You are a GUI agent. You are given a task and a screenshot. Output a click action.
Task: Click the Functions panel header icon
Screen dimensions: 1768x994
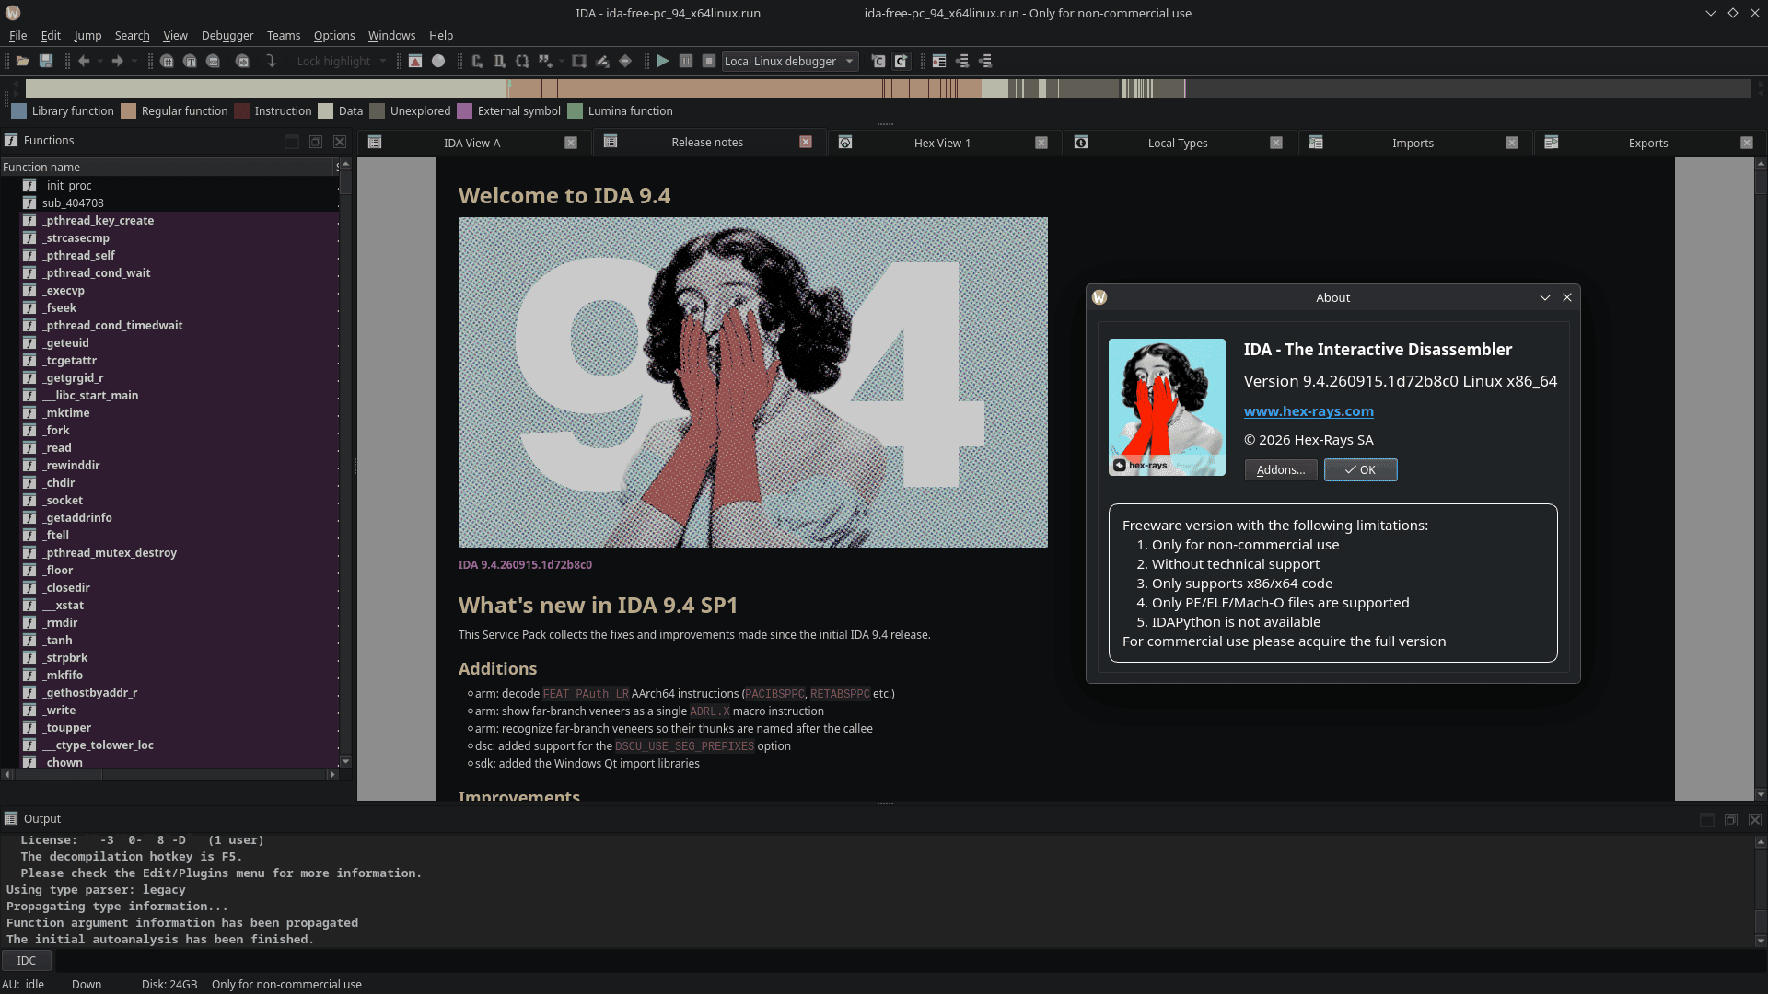pos(11,140)
